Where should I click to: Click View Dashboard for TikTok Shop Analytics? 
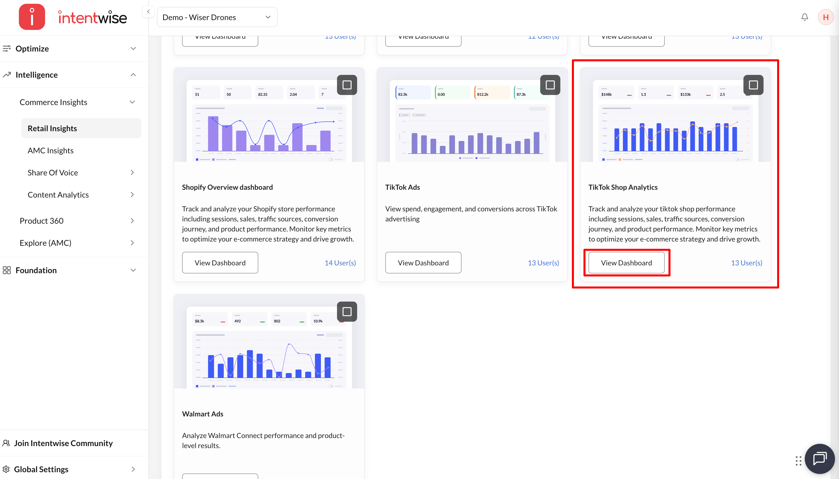click(x=626, y=263)
